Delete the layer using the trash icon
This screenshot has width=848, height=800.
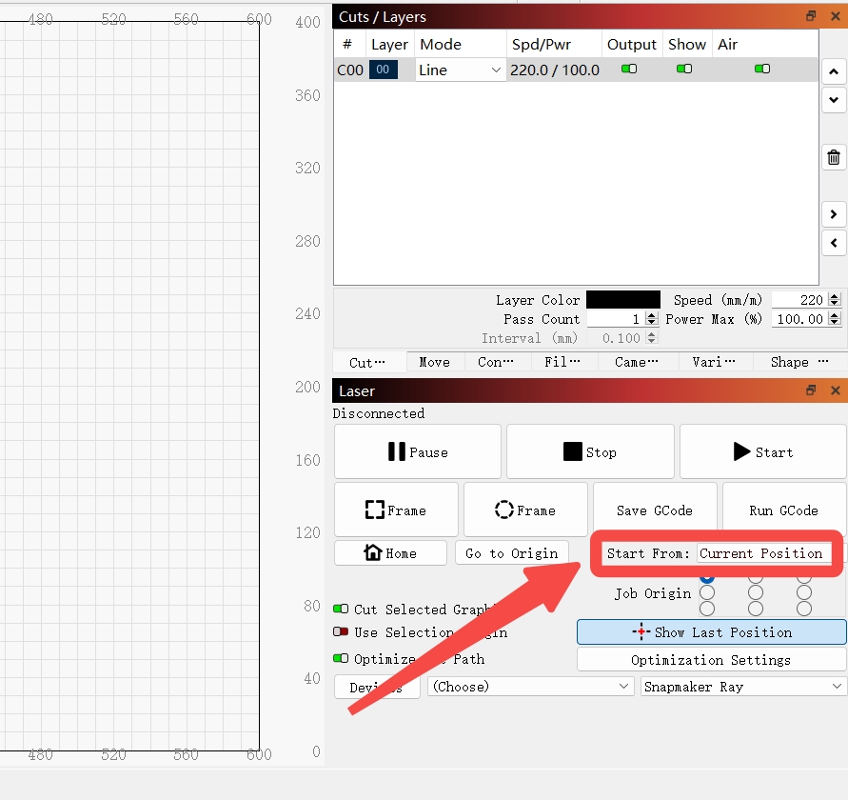834,157
